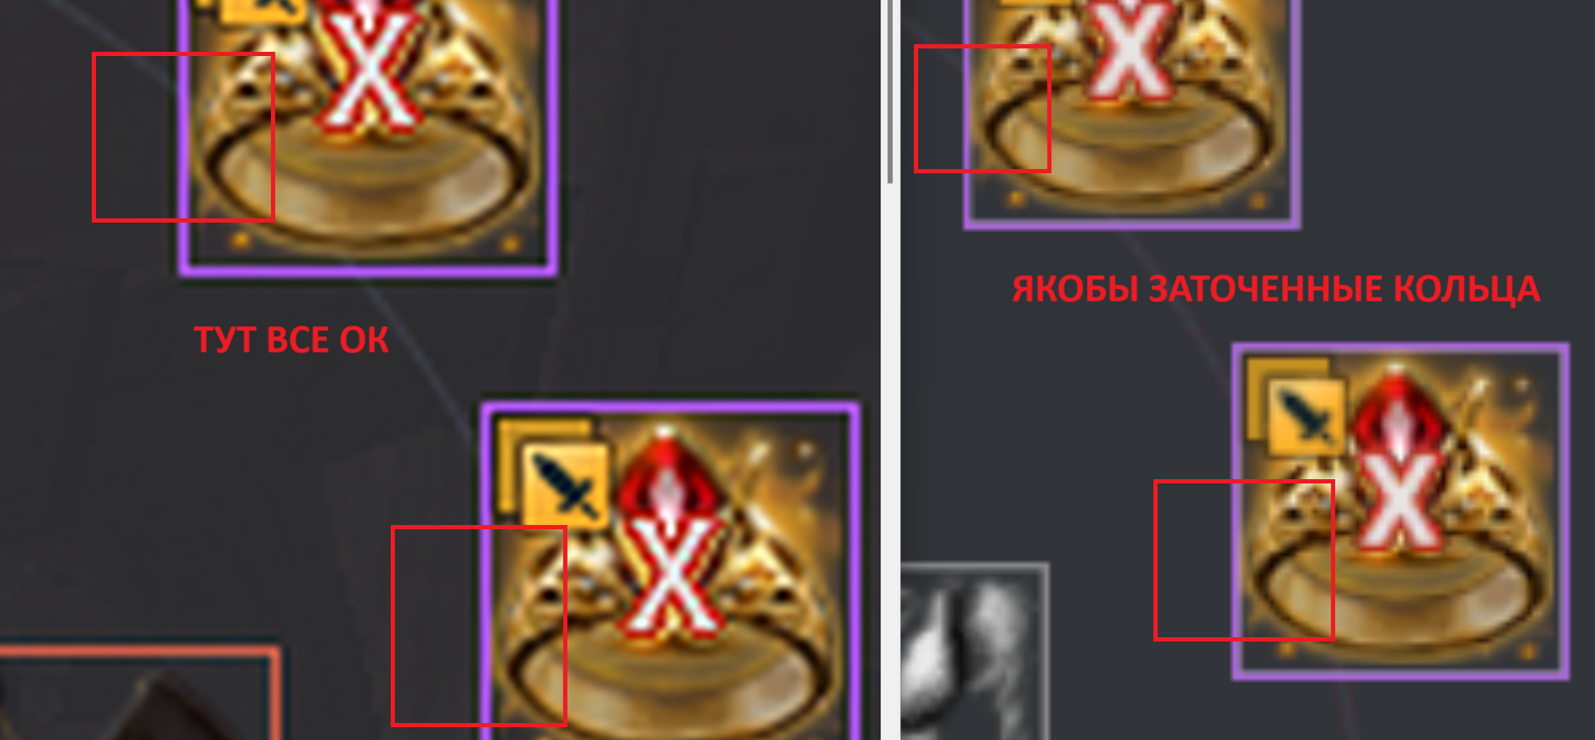The width and height of the screenshot is (1595, 740).
Task: Click inside red box beside left upper ring
Action: point(183,137)
